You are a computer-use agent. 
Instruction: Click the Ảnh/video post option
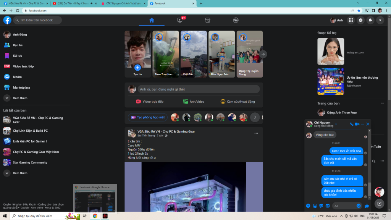tap(194, 102)
